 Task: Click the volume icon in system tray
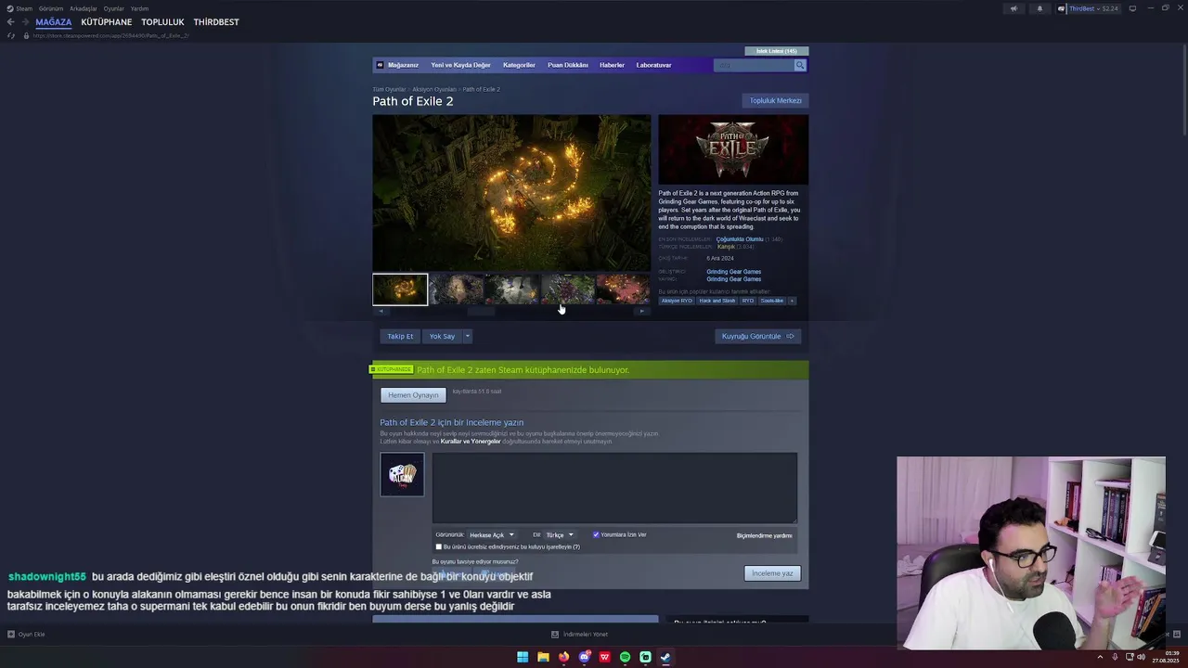coord(1141,657)
